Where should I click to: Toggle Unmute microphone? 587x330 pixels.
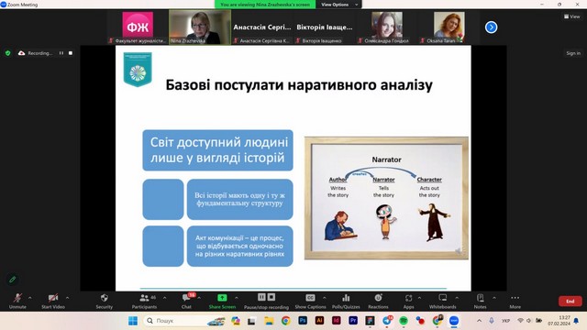[17, 302]
